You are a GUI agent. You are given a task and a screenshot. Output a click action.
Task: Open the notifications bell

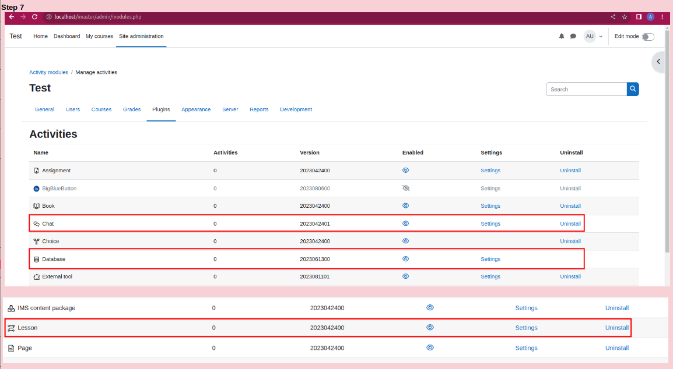562,37
